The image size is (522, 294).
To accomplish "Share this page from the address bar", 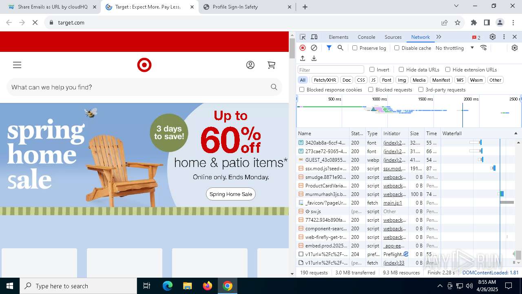I will 445,22.
